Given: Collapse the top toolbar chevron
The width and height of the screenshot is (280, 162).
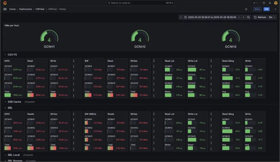Looking at the screenshot, I should [275, 9].
